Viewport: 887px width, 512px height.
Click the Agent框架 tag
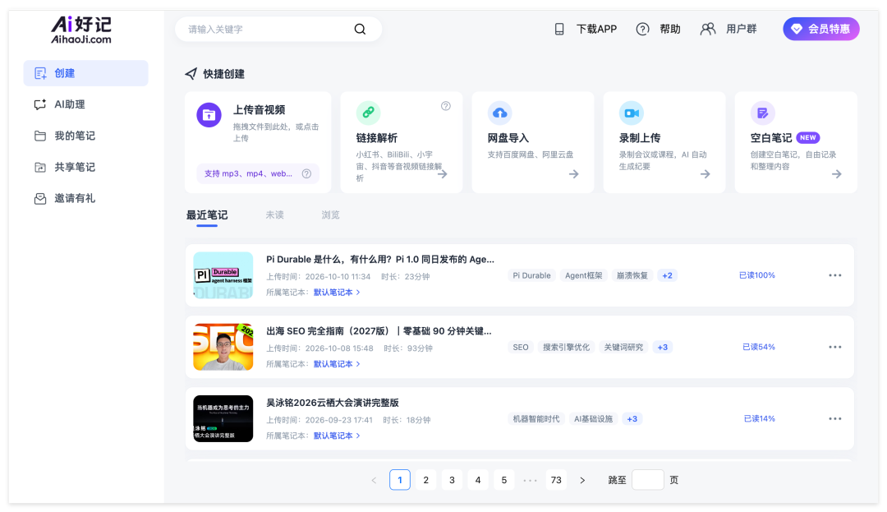[584, 275]
